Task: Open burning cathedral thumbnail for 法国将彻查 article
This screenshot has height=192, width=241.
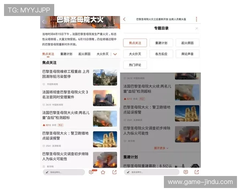Action: pyautogui.click(x=105, y=98)
